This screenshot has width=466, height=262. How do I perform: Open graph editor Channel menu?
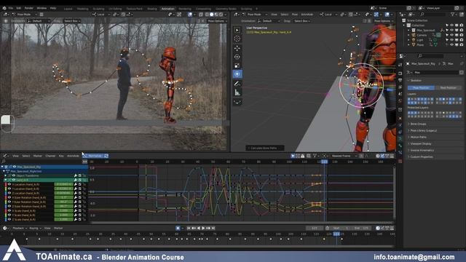tap(50, 156)
